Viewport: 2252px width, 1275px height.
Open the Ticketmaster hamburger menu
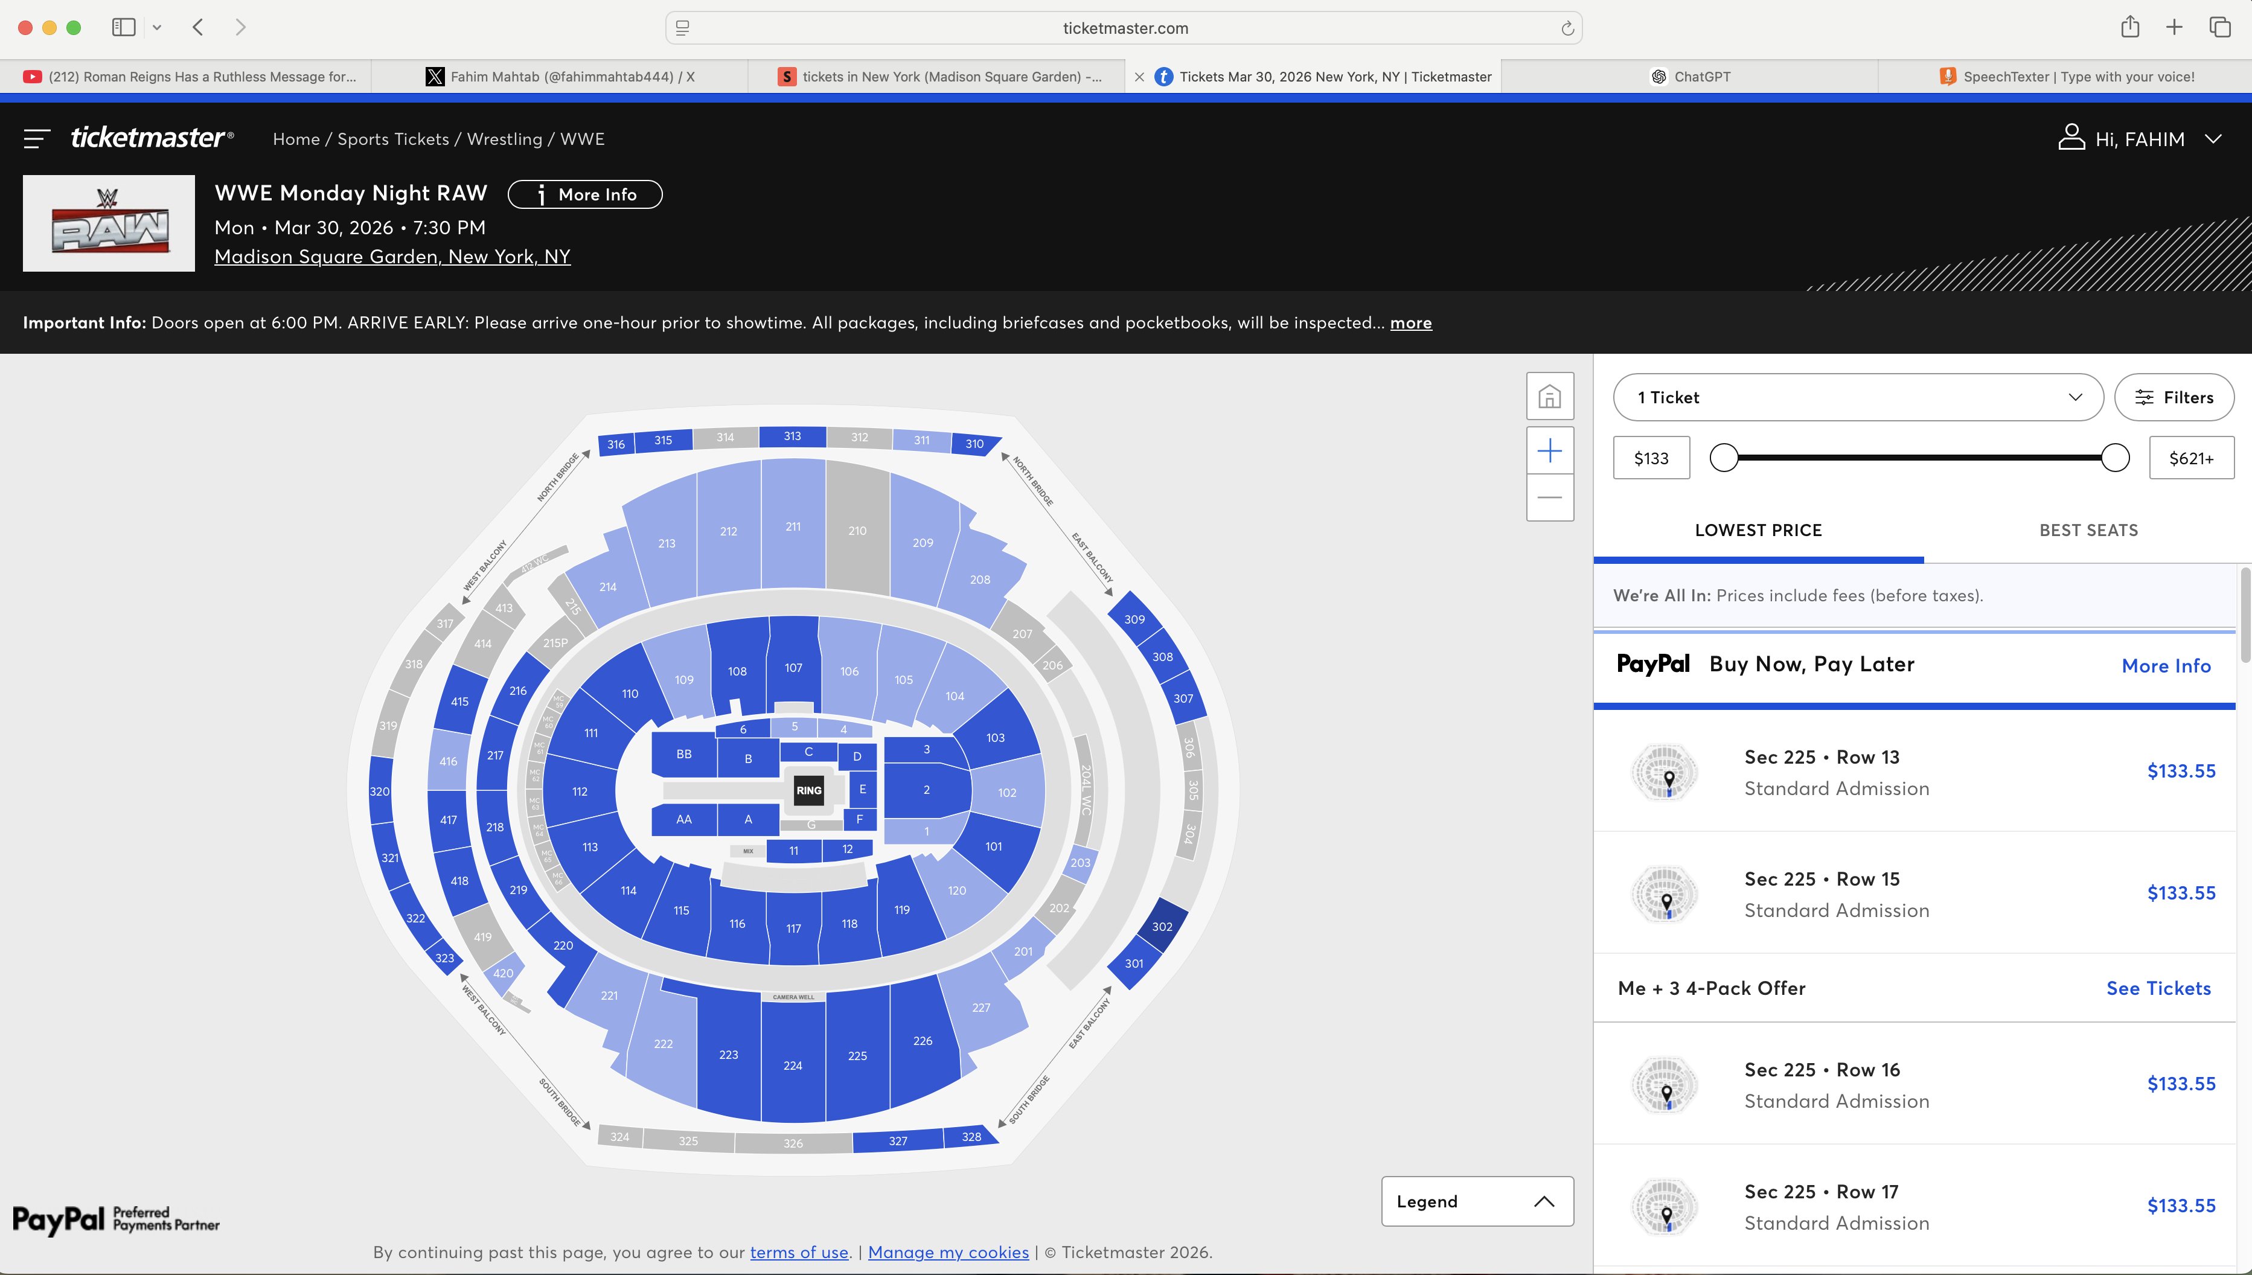pos(36,138)
